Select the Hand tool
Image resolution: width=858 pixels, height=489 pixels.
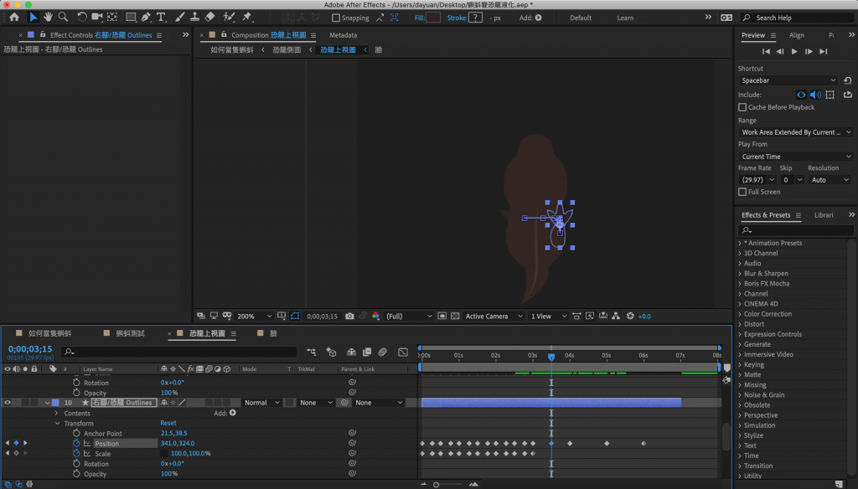point(49,17)
